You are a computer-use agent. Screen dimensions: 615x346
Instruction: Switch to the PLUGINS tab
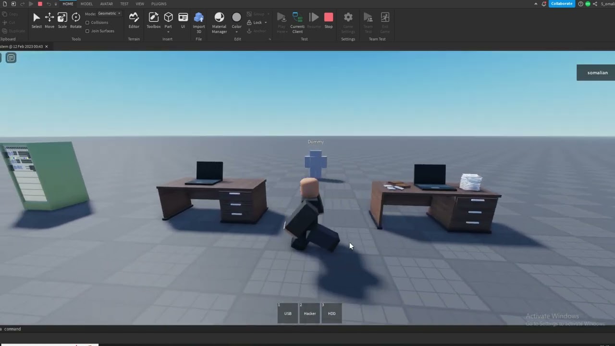click(159, 4)
